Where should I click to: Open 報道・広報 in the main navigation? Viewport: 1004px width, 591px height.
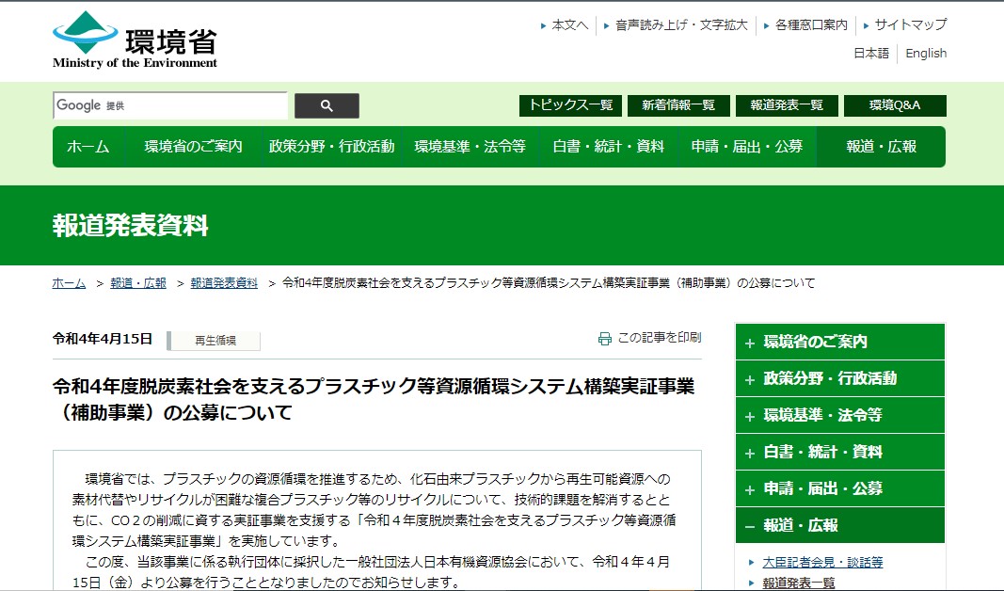881,147
